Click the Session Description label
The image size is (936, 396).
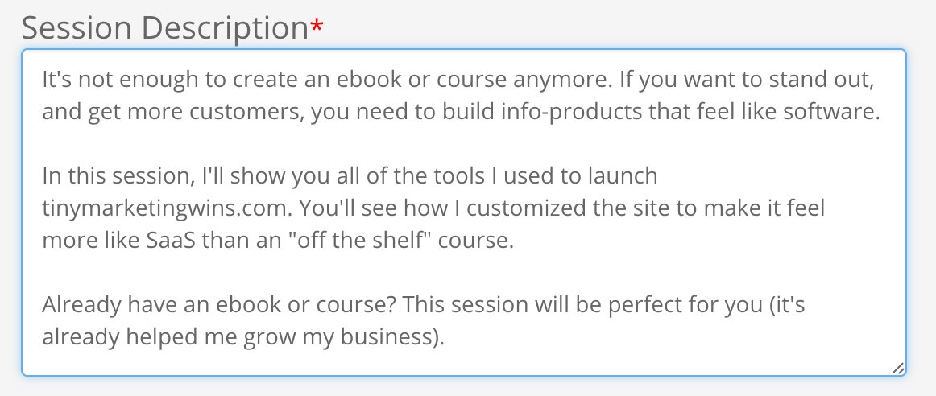[164, 29]
